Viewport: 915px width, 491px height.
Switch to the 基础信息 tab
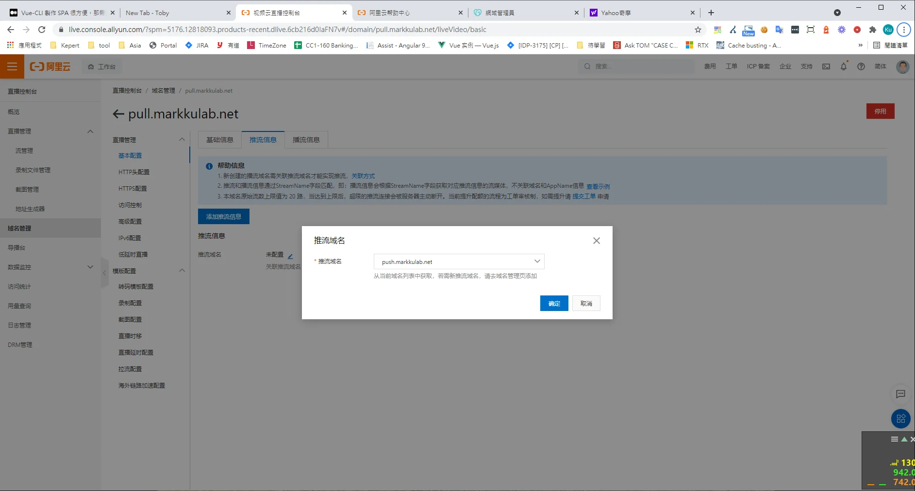pyautogui.click(x=219, y=140)
